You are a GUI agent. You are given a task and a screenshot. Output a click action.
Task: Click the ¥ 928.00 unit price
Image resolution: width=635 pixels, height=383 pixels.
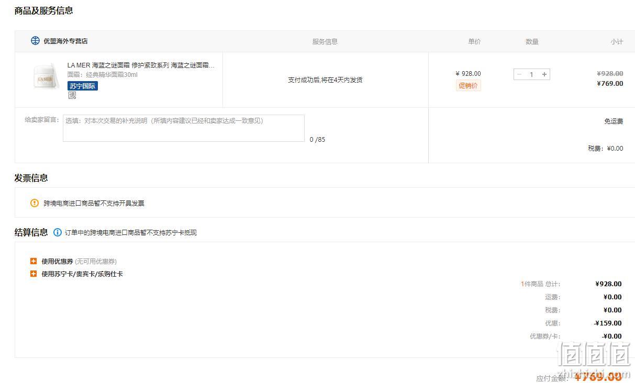468,74
